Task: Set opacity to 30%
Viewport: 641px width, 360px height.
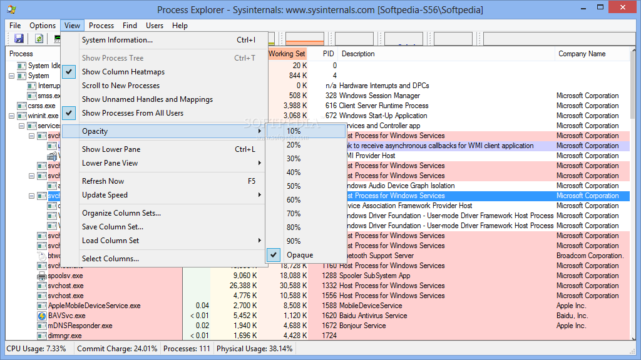Action: pyautogui.click(x=306, y=159)
